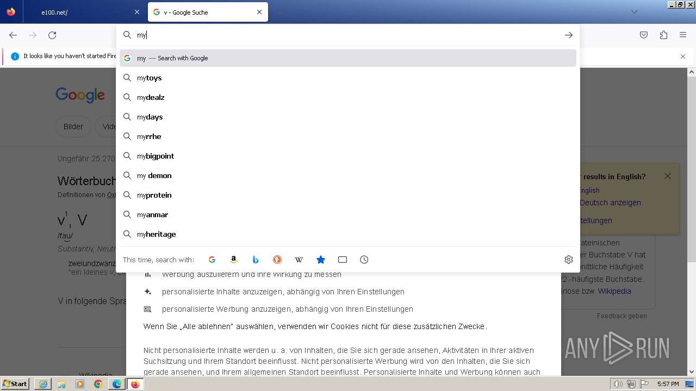Viewport: 696px width, 391px height.
Task: Switch to e100.net tab
Action: click(84, 12)
